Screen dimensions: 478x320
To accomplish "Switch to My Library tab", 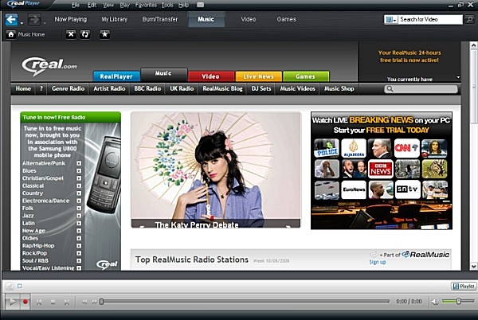I will pyautogui.click(x=114, y=19).
